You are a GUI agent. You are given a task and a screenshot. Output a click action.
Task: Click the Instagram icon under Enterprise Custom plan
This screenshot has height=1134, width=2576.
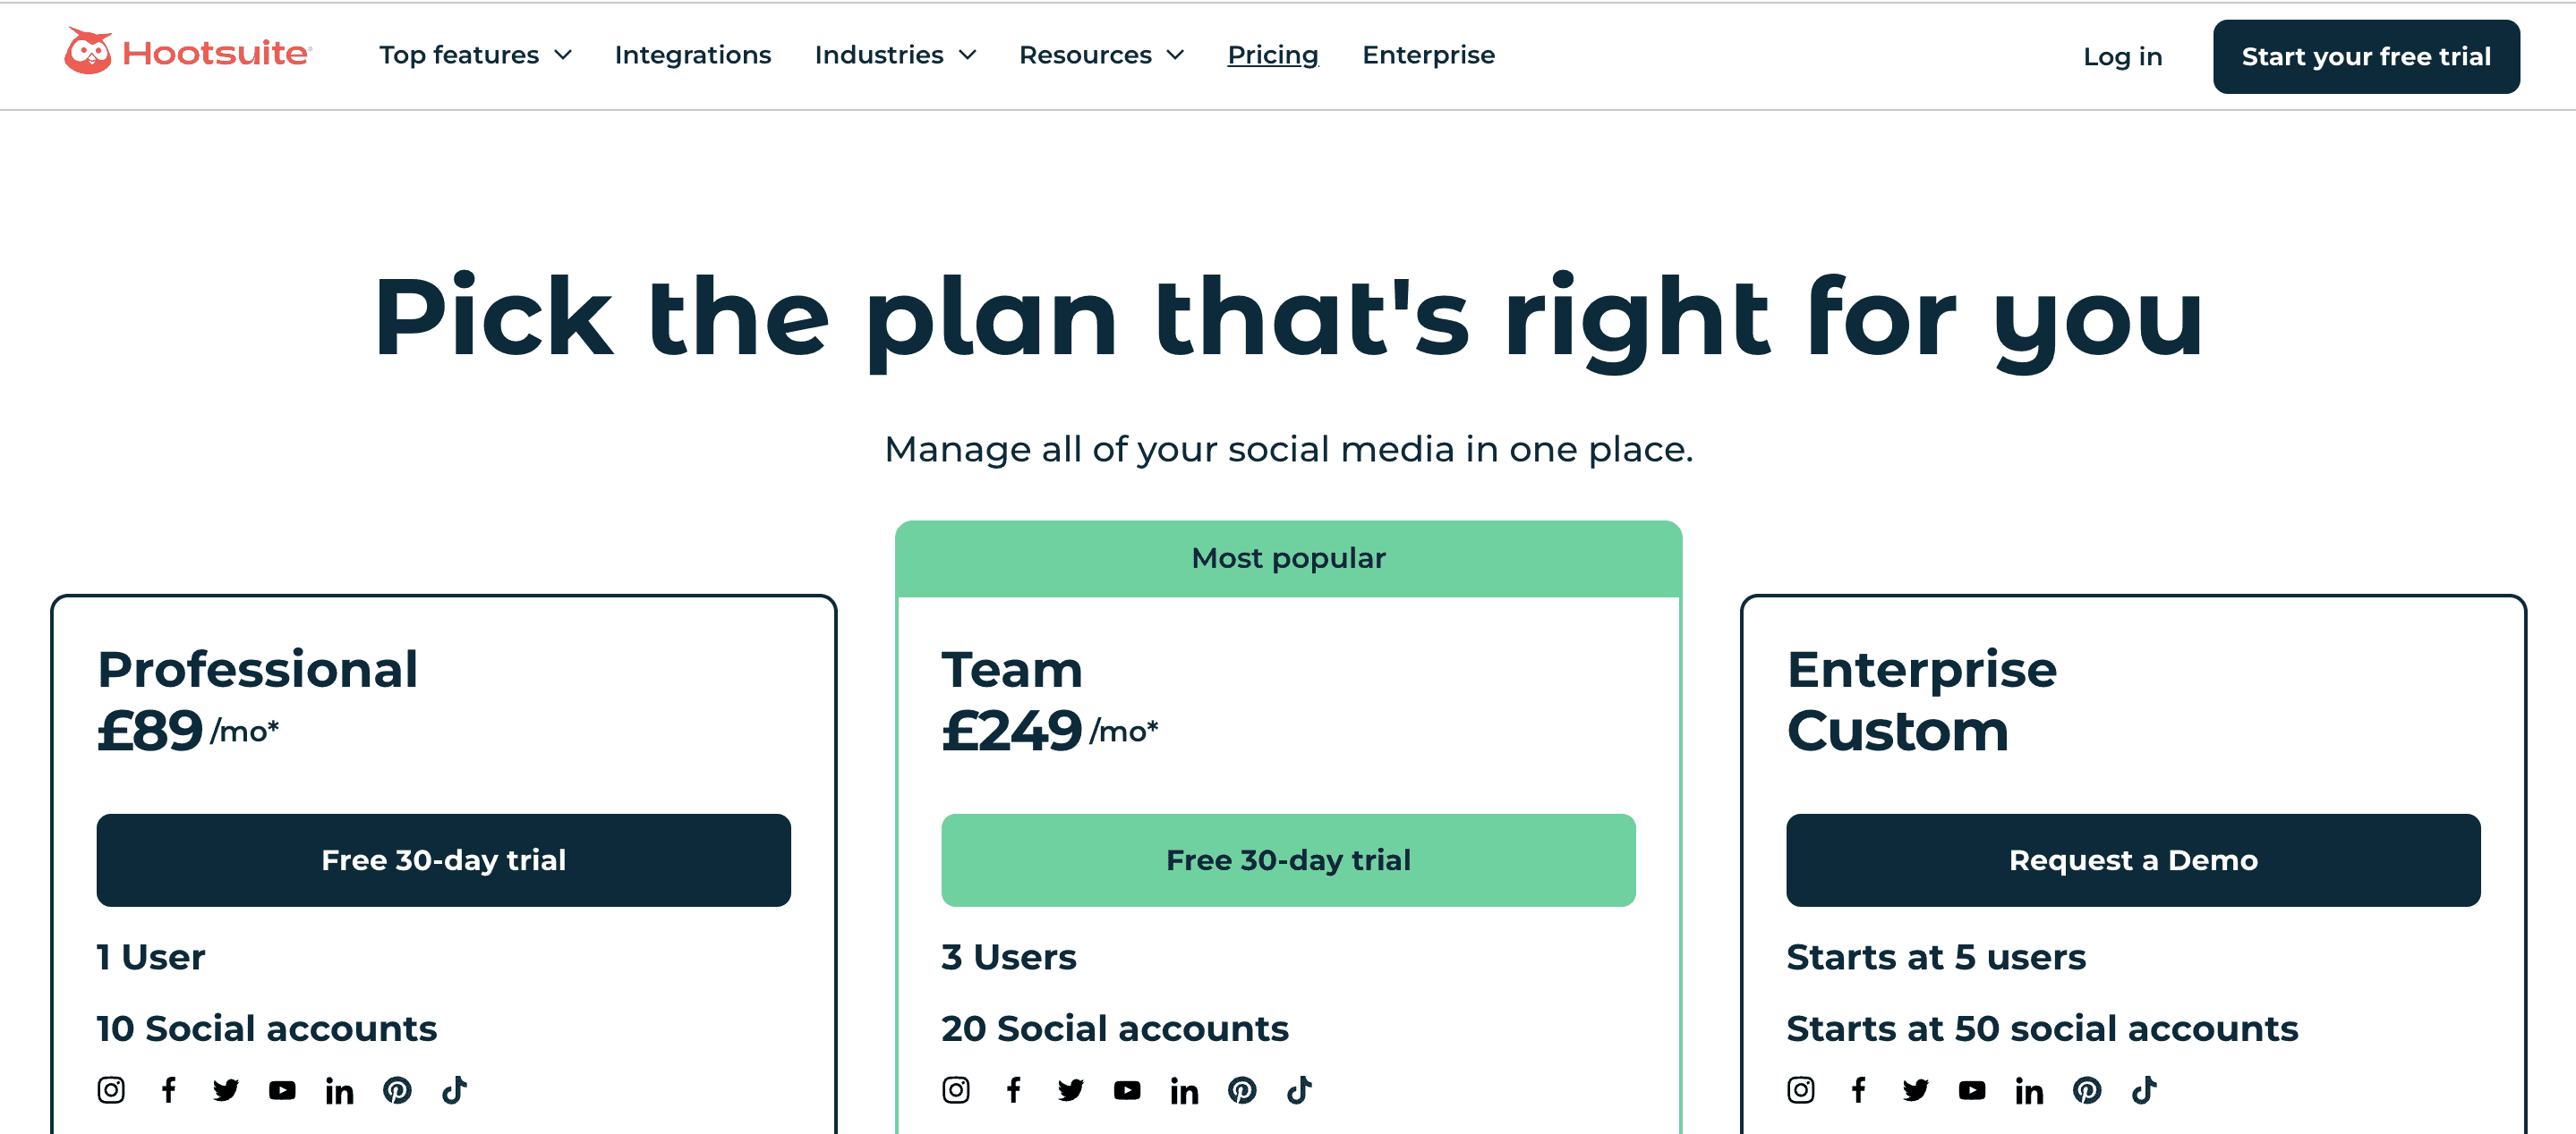pos(1801,1090)
